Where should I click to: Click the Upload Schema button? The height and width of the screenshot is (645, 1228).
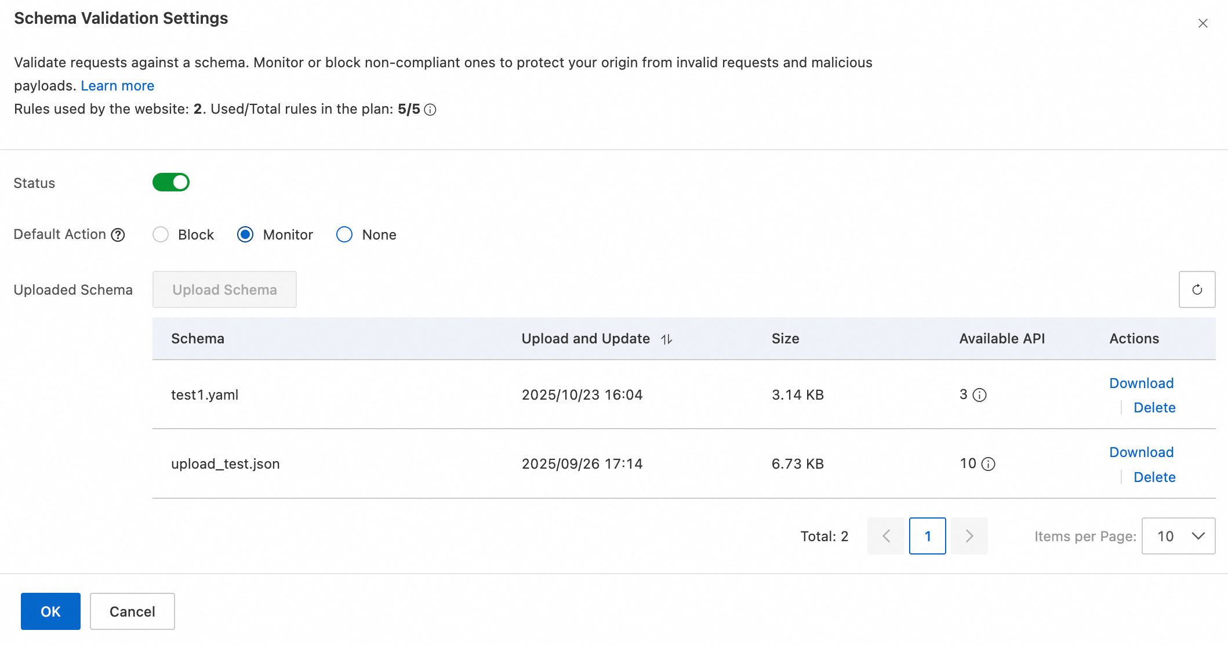(x=224, y=289)
